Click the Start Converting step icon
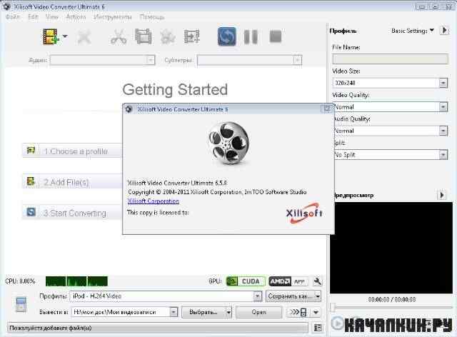 31,212
